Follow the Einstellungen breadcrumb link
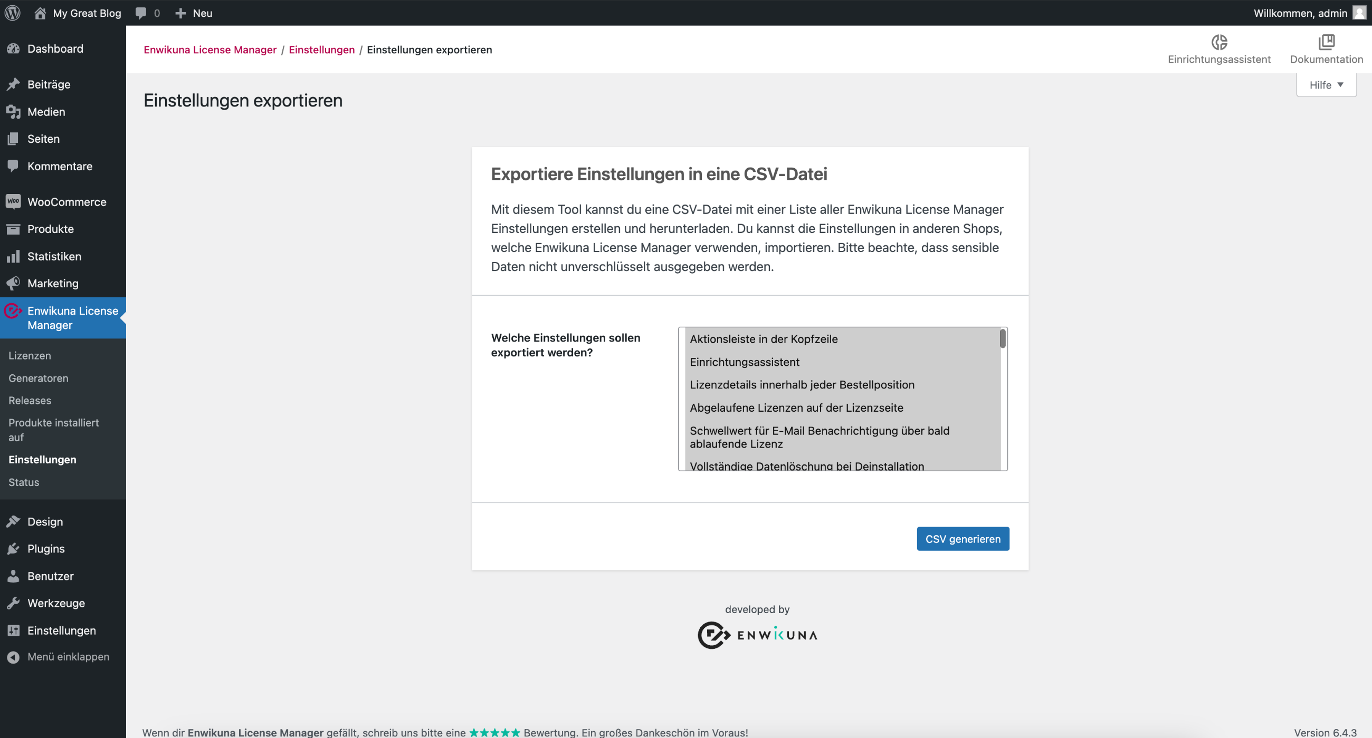This screenshot has width=1372, height=738. point(322,50)
